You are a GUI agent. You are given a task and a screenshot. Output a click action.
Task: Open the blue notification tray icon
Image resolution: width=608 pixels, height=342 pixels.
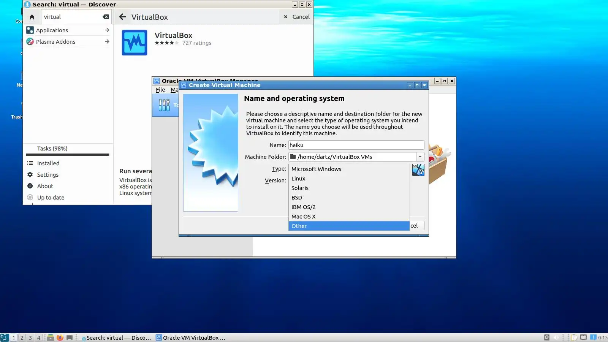click(x=593, y=337)
